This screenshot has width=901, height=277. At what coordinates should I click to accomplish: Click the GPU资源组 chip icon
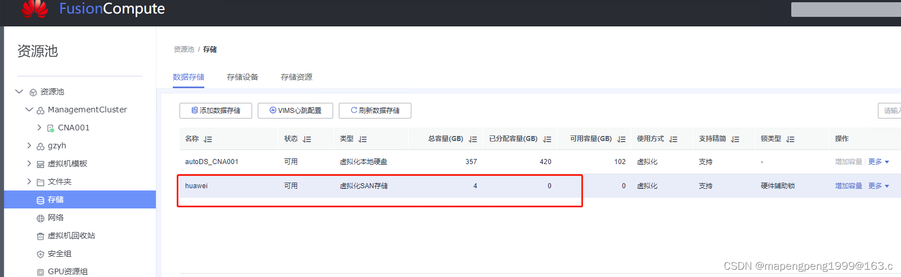pos(41,272)
